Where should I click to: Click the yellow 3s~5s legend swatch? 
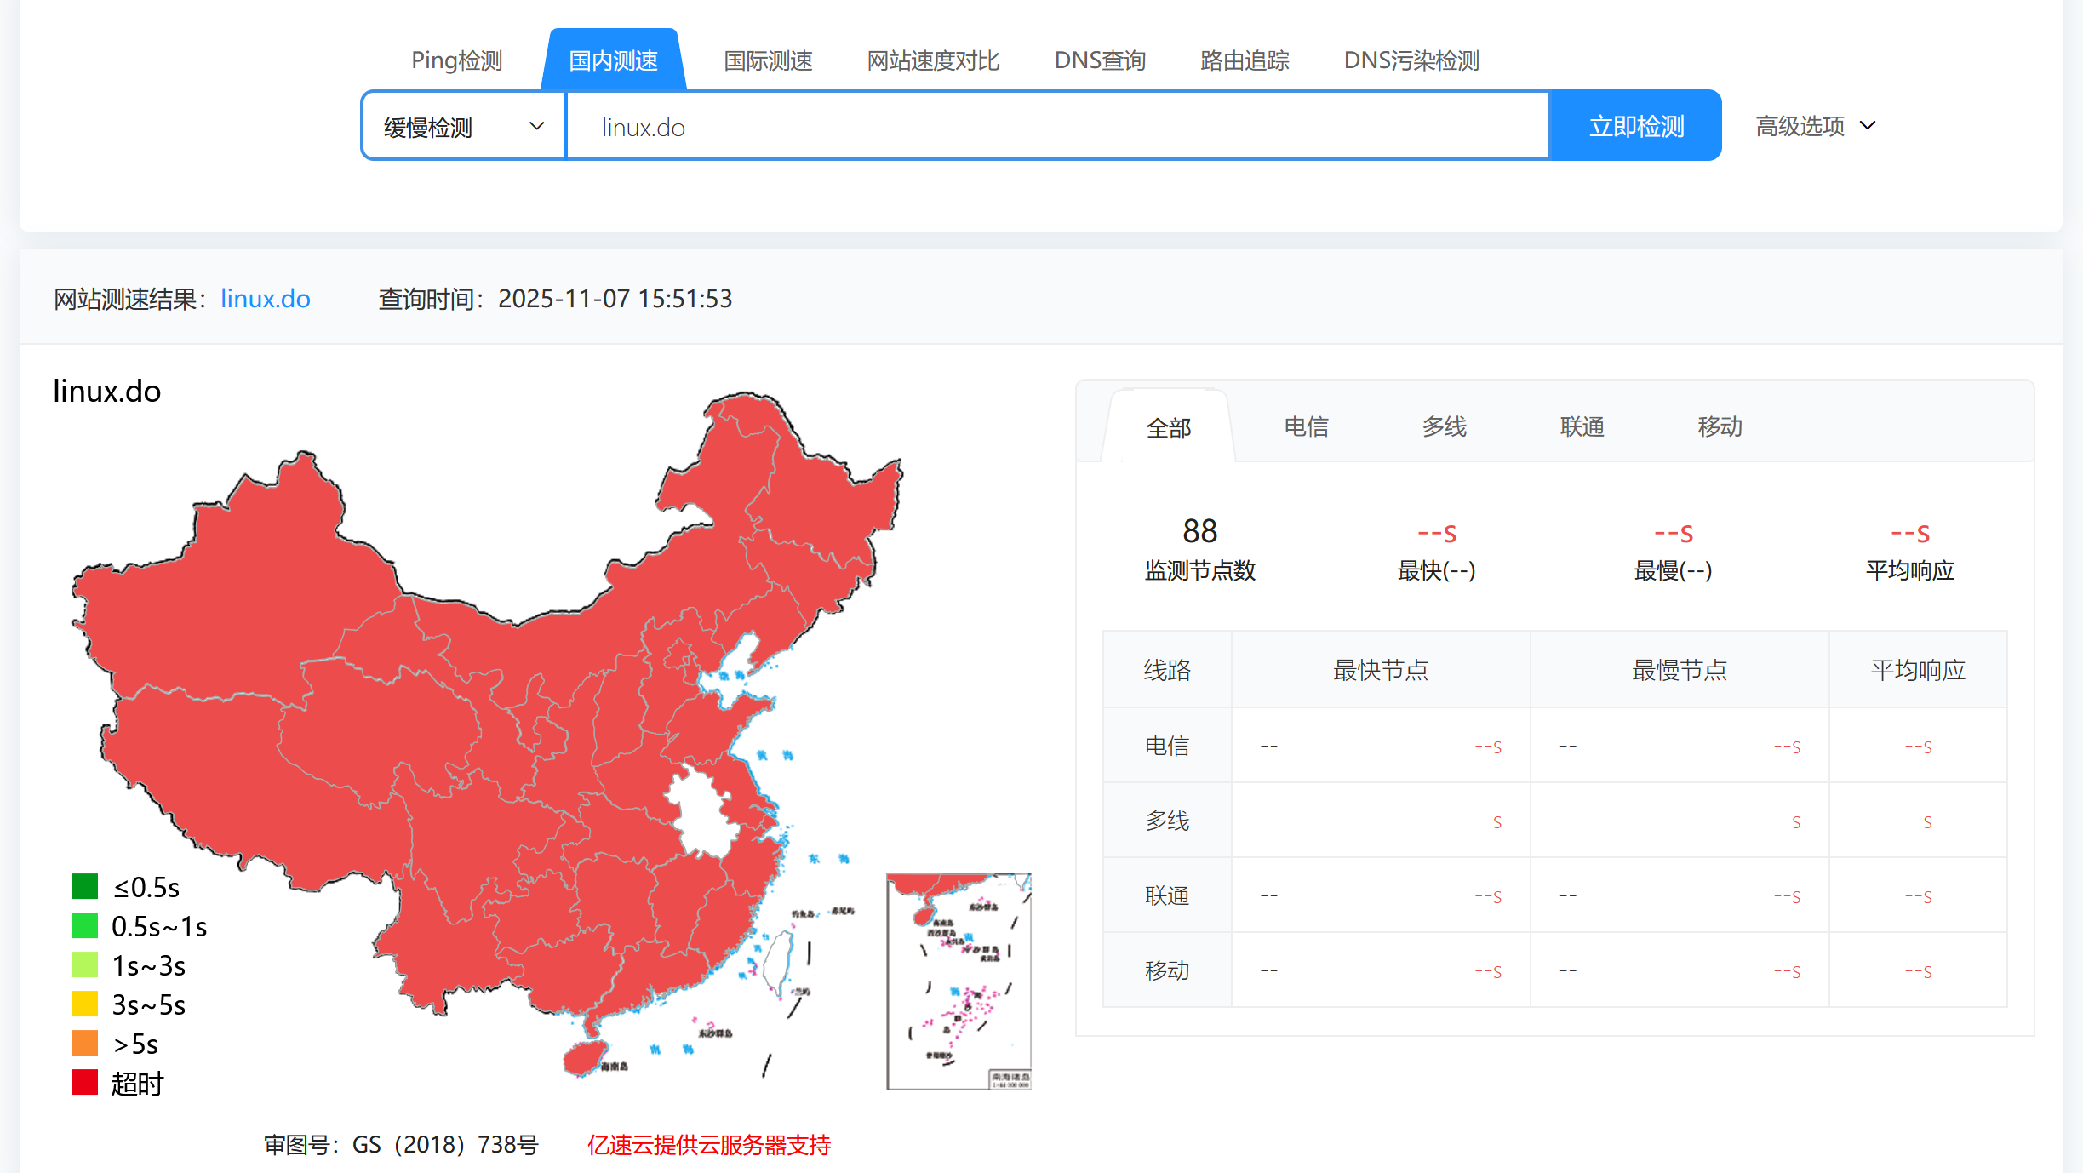85,1004
